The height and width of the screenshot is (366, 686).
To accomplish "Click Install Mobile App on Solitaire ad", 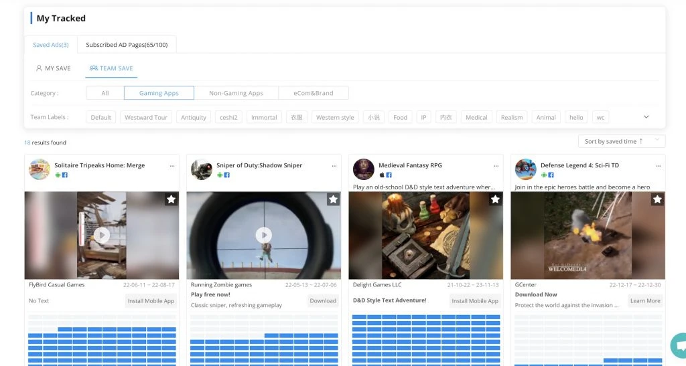I will point(151,301).
